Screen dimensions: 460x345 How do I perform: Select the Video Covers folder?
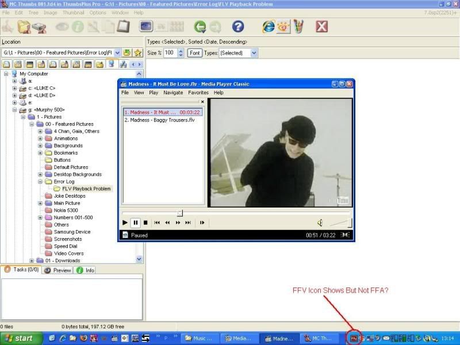pos(68,254)
